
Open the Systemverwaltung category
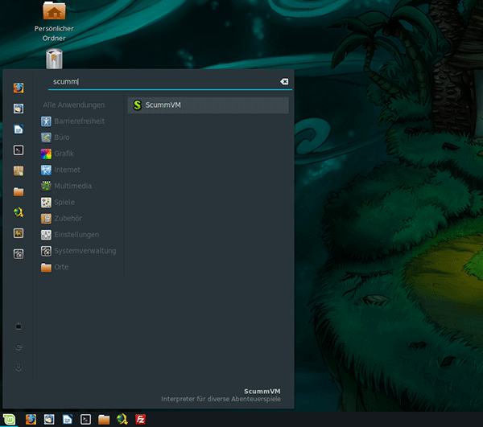point(84,251)
